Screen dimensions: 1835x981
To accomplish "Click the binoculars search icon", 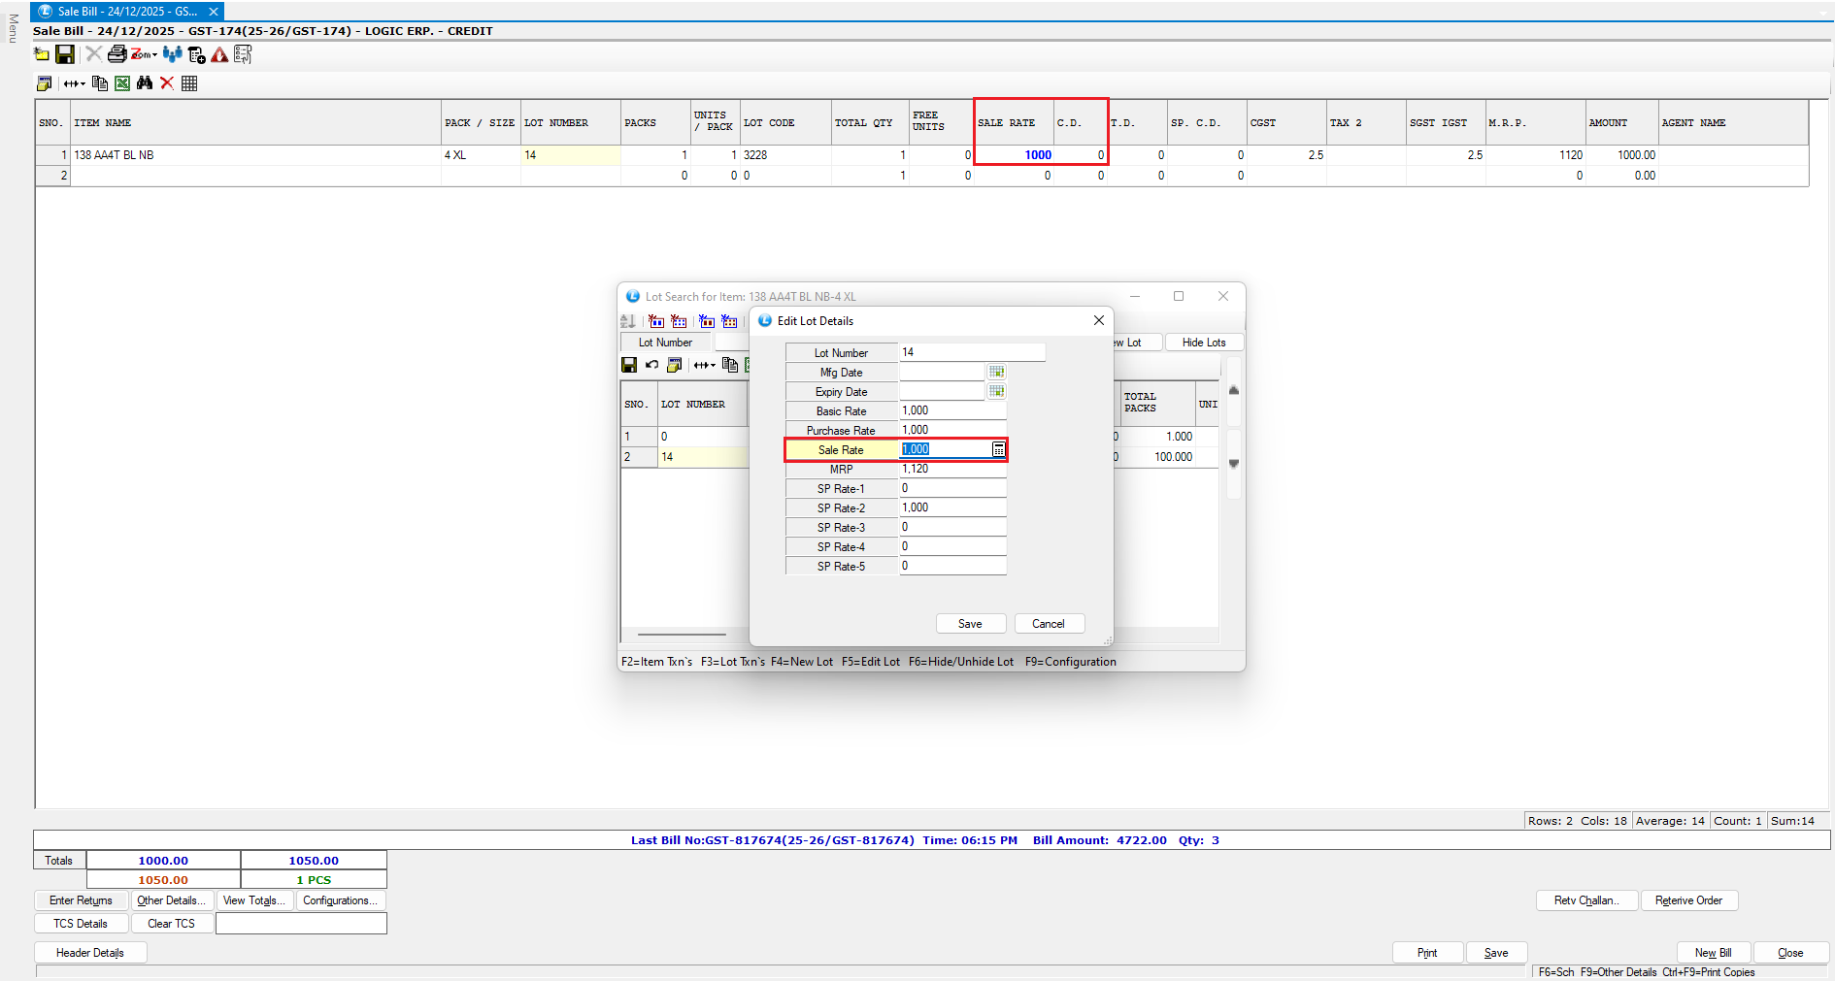I will click(145, 83).
